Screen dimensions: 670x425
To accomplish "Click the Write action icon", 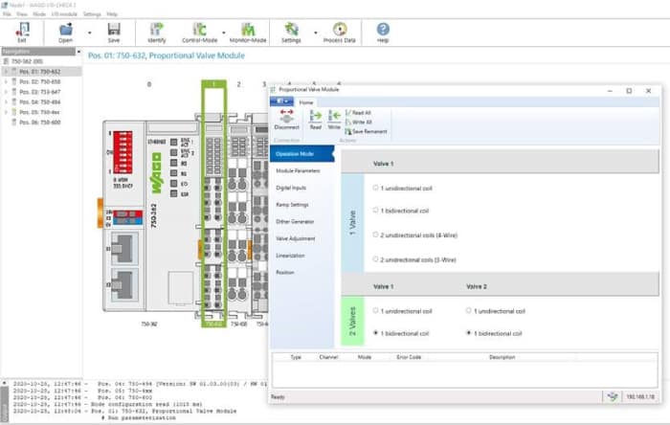I will (334, 118).
